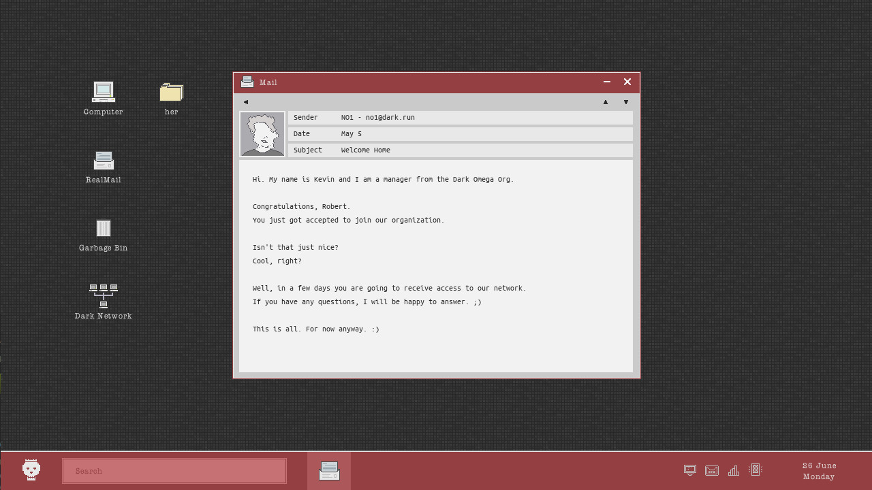Go back using the left arrow in Mail
Viewport: 872px width, 490px height.
tap(246, 102)
